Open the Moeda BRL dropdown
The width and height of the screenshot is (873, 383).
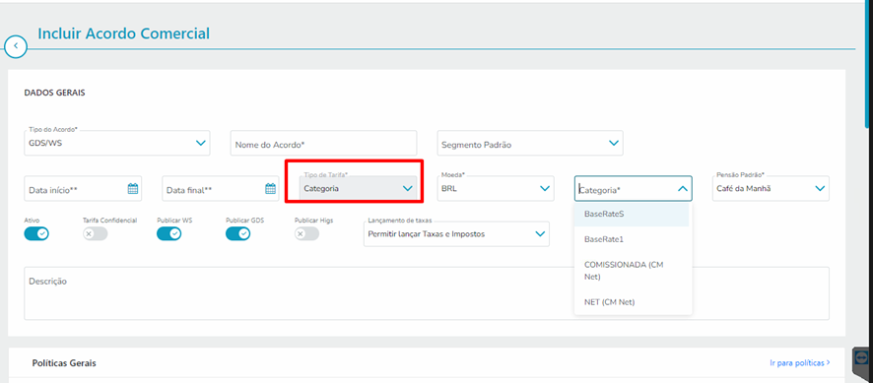(x=496, y=188)
